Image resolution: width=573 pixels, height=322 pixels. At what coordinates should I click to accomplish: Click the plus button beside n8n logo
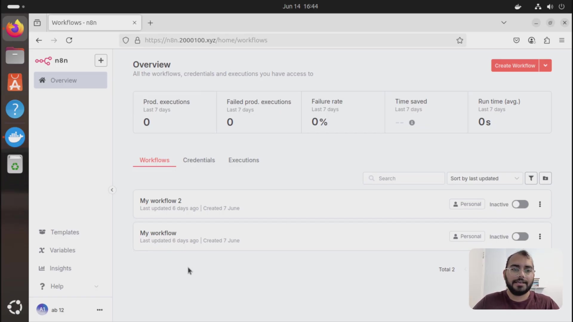coord(101,61)
